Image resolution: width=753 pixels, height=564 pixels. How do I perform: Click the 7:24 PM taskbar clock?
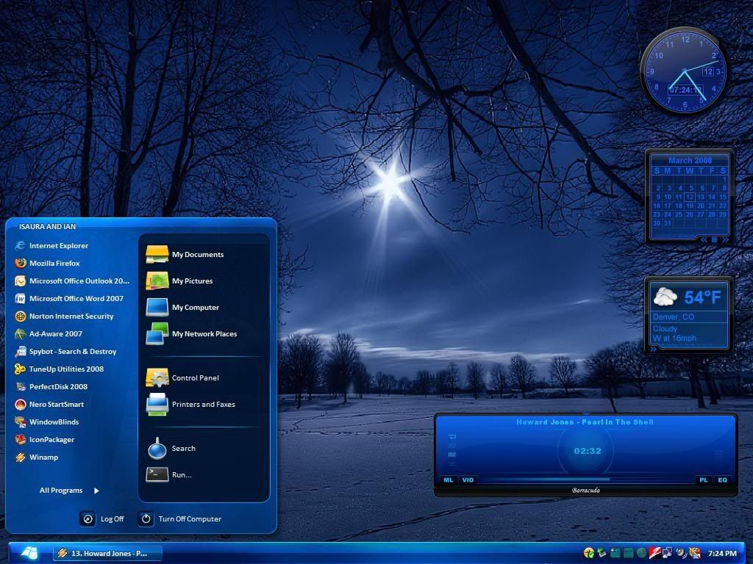[x=722, y=554]
